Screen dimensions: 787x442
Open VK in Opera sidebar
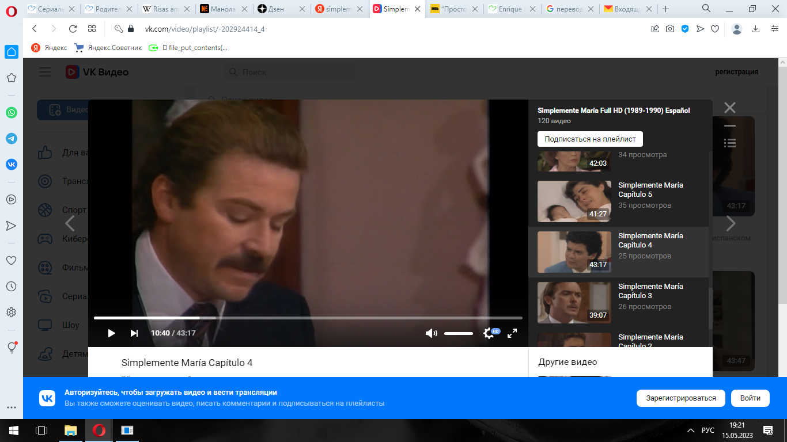point(12,164)
